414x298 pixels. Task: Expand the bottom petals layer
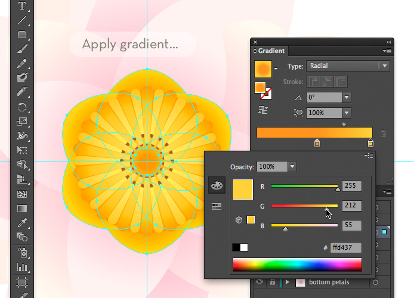pos(288,282)
